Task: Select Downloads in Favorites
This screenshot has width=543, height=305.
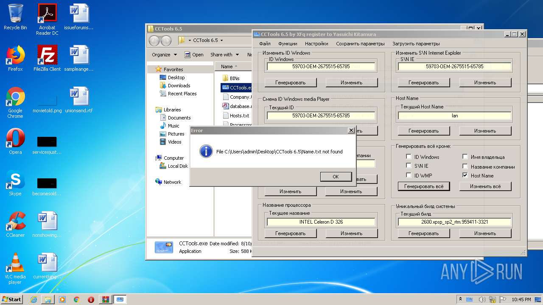Action: (x=175, y=86)
